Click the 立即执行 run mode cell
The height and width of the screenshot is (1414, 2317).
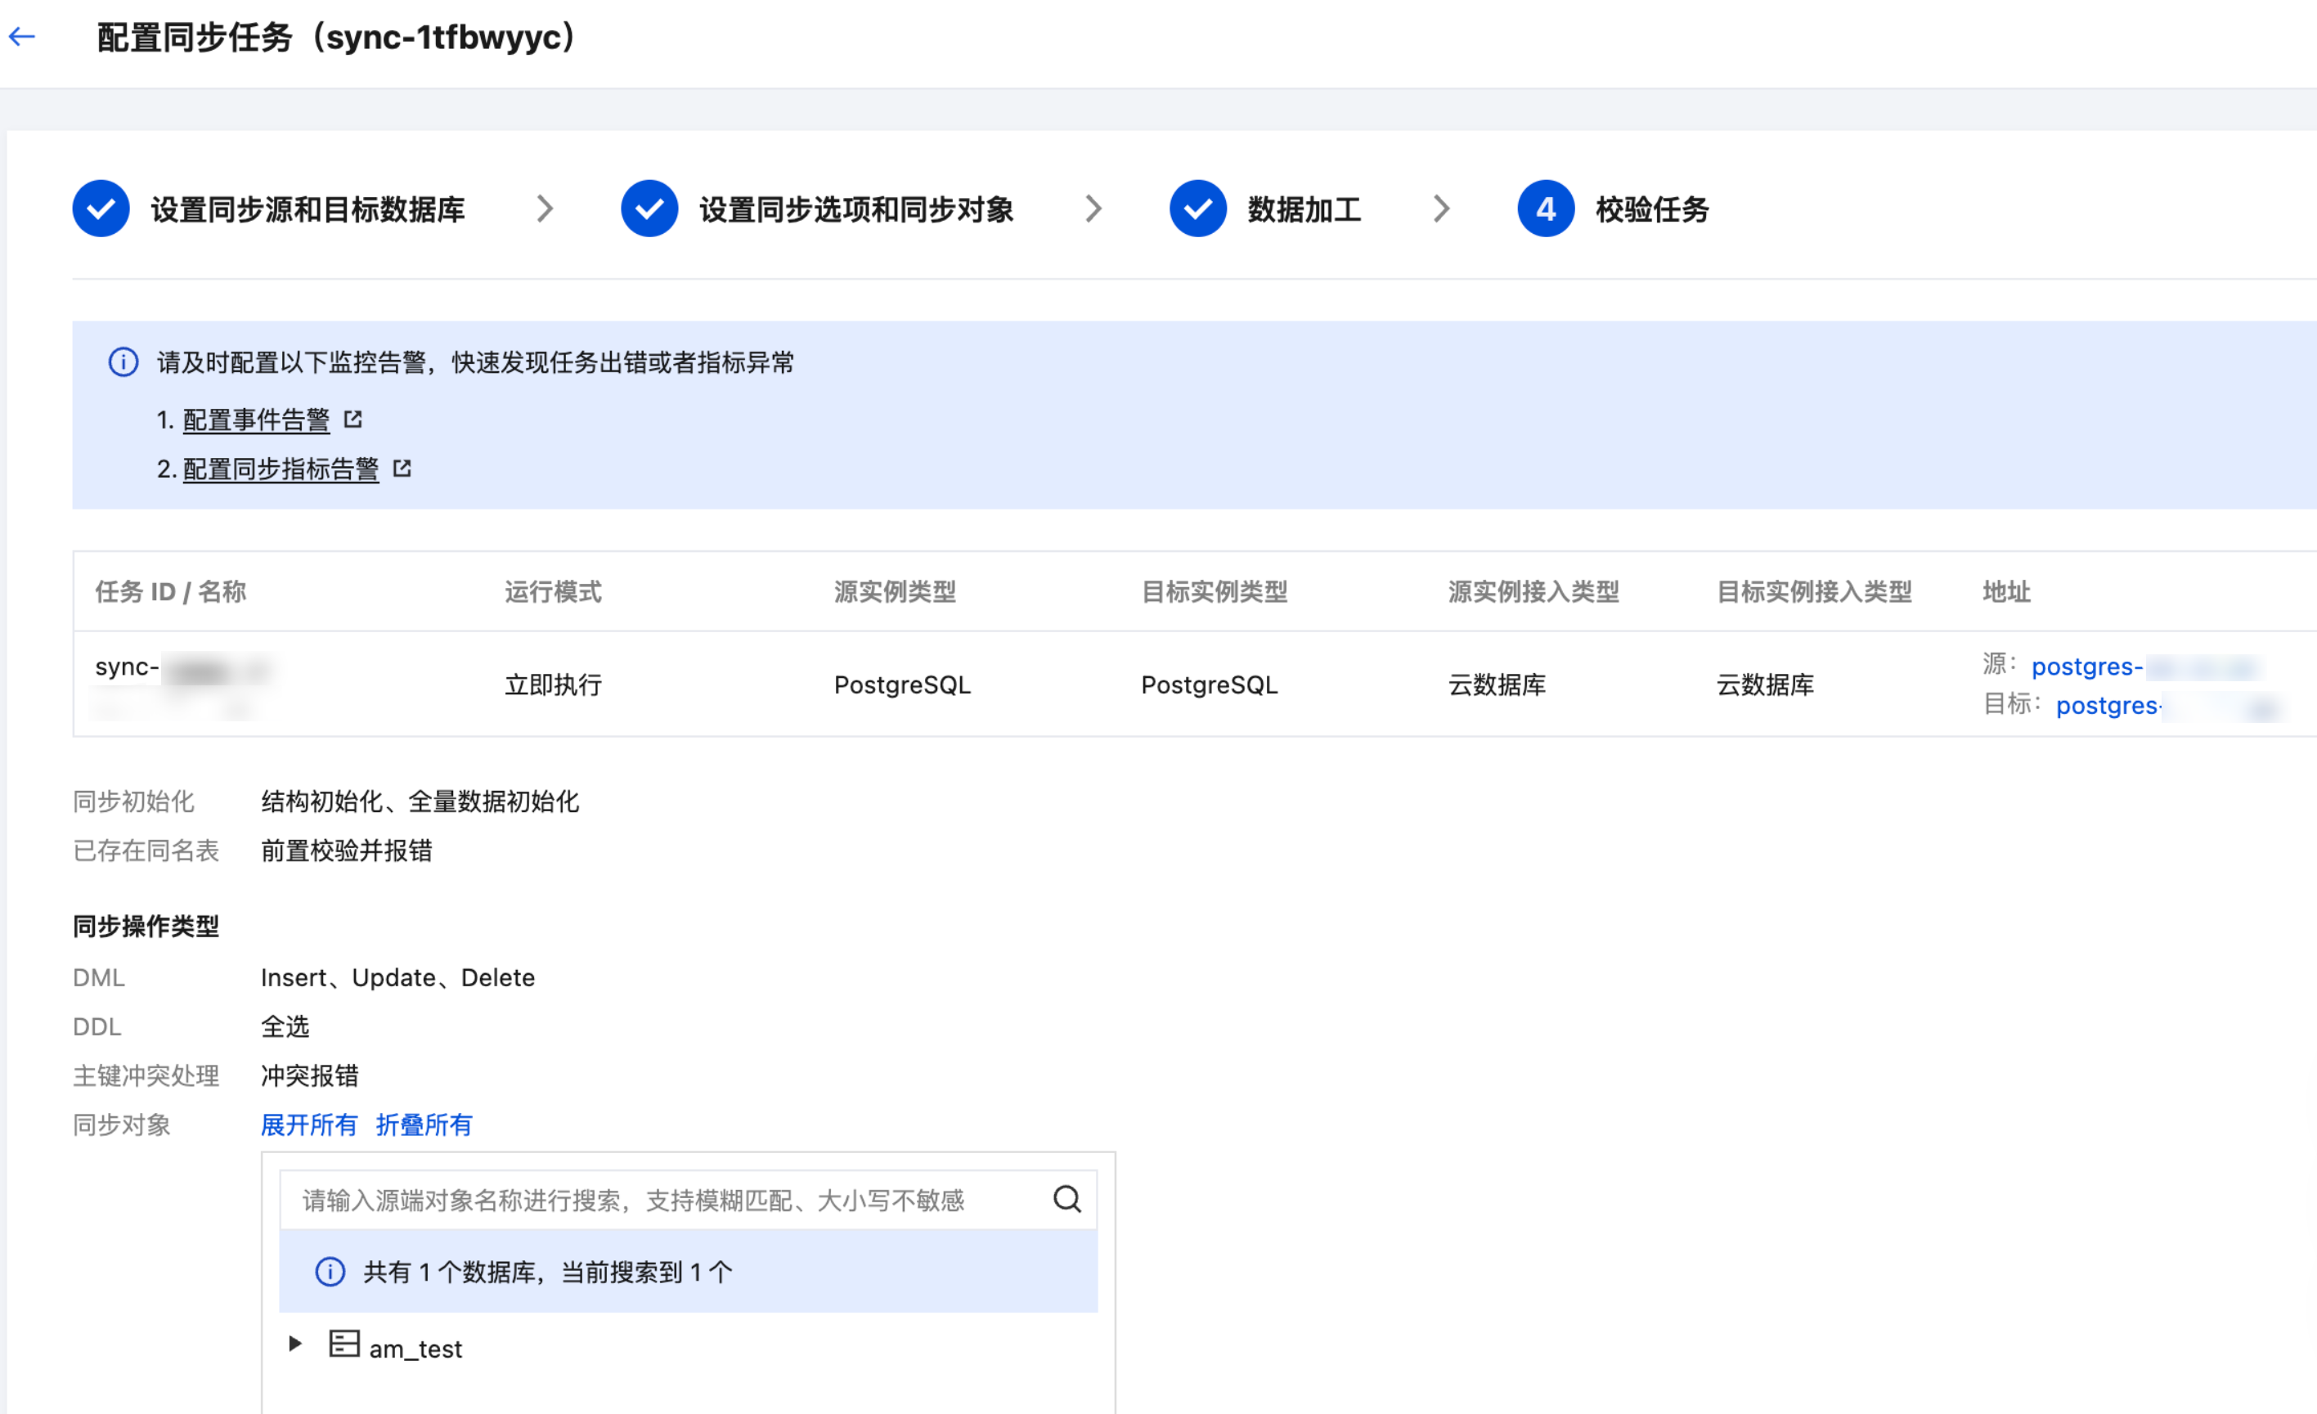(x=553, y=685)
